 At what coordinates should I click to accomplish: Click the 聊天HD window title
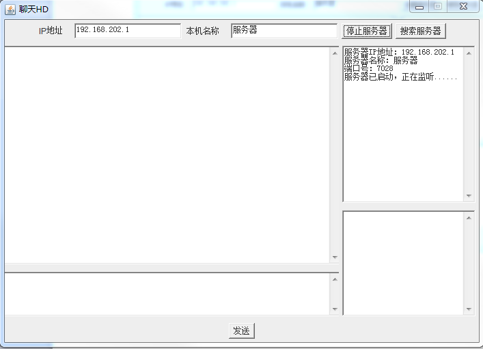[x=33, y=10]
